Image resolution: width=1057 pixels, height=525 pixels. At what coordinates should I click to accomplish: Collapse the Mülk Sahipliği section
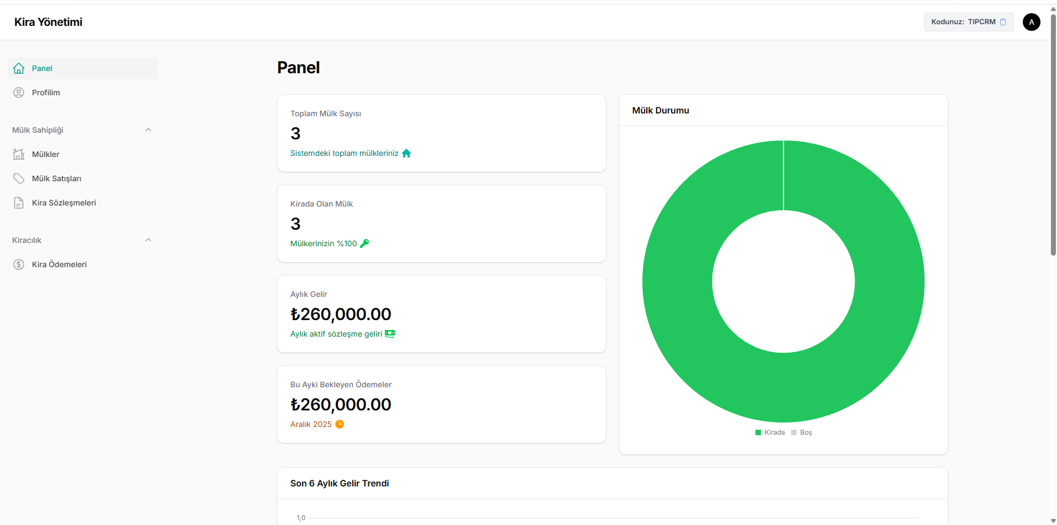click(x=148, y=130)
